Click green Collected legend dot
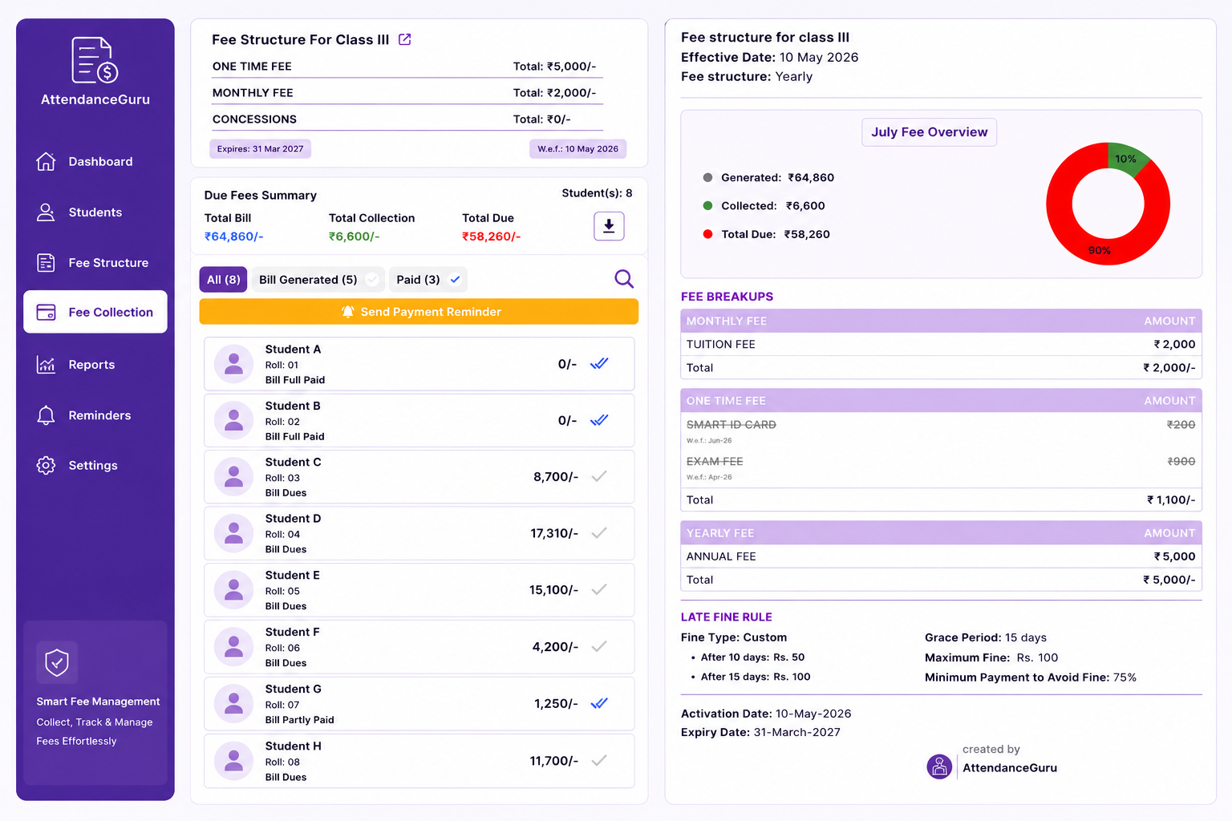The height and width of the screenshot is (821, 1232). 707,205
